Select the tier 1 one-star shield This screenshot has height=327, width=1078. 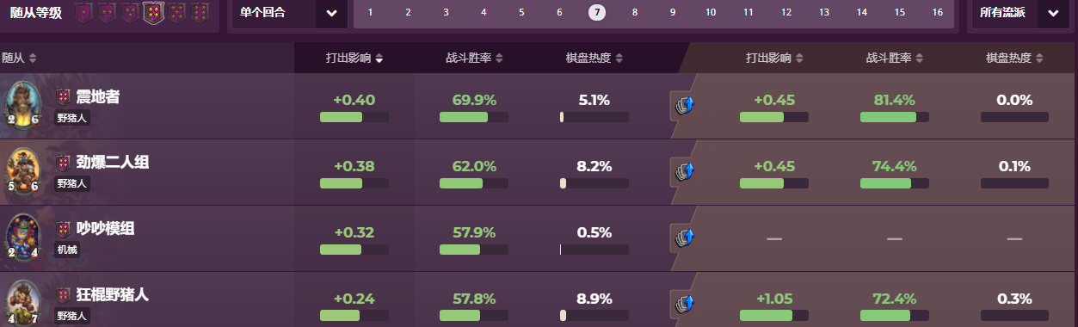[x=83, y=13]
